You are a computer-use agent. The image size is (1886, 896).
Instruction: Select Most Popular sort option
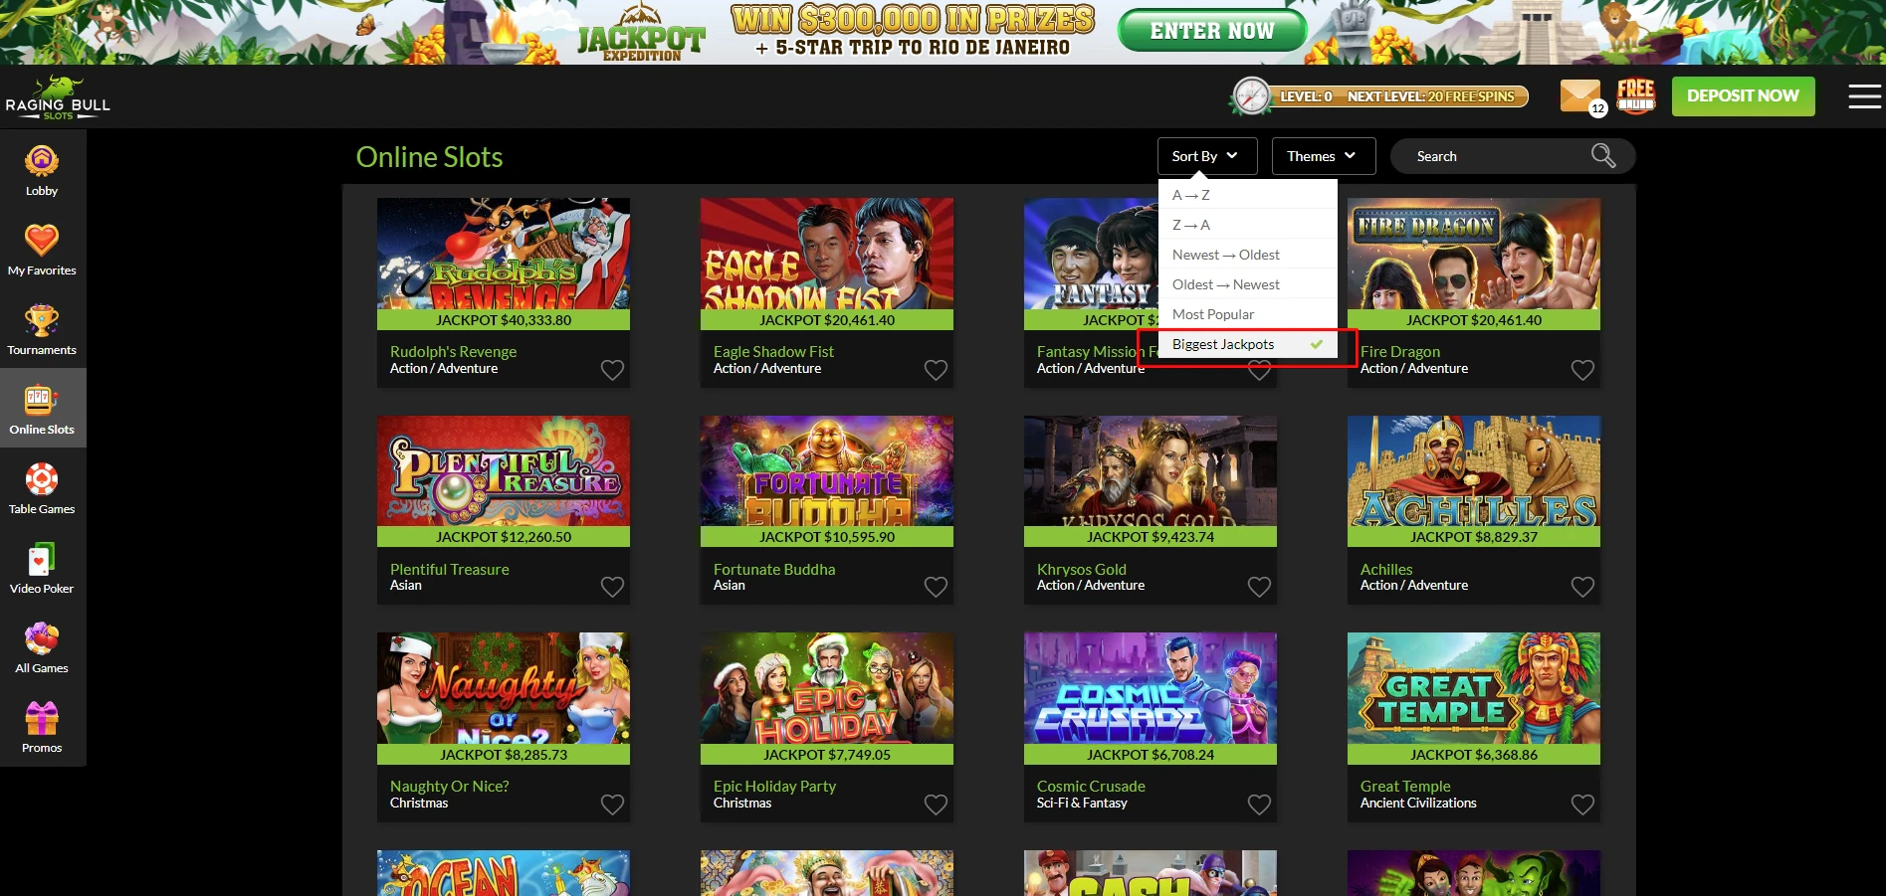(x=1248, y=314)
